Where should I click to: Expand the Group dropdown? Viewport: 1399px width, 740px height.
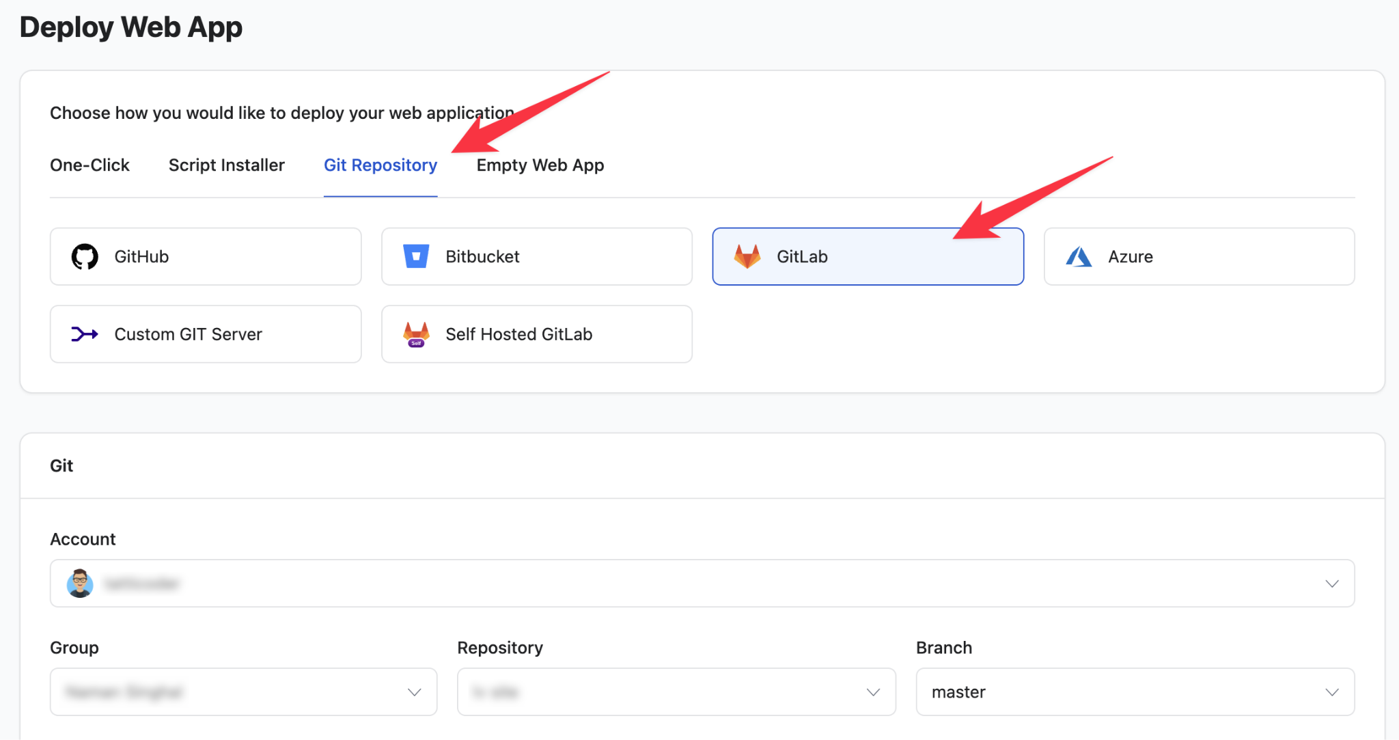[244, 692]
